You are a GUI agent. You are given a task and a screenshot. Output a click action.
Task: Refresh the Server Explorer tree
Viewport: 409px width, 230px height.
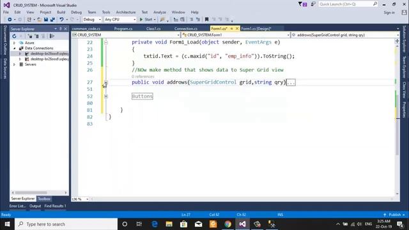(14, 36)
